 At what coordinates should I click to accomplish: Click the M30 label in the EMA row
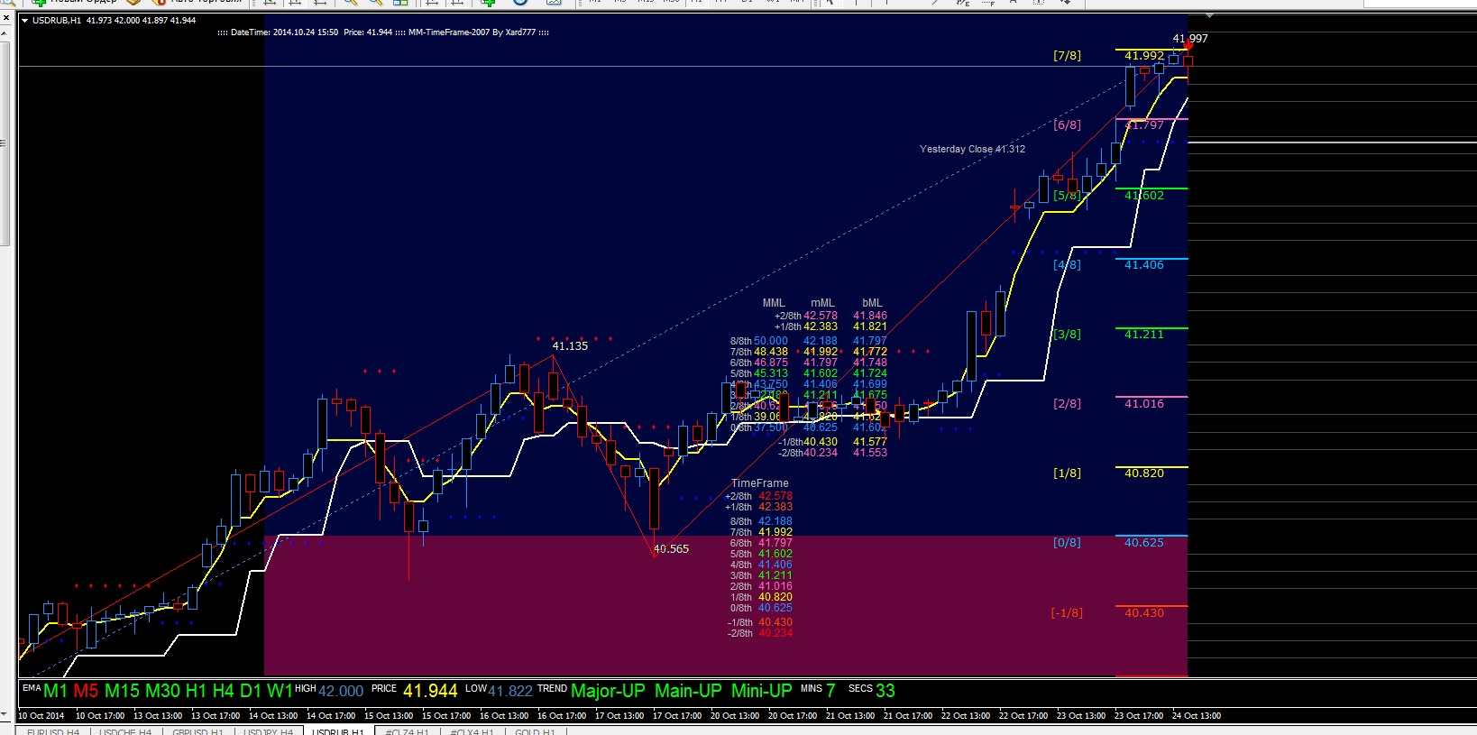click(162, 691)
